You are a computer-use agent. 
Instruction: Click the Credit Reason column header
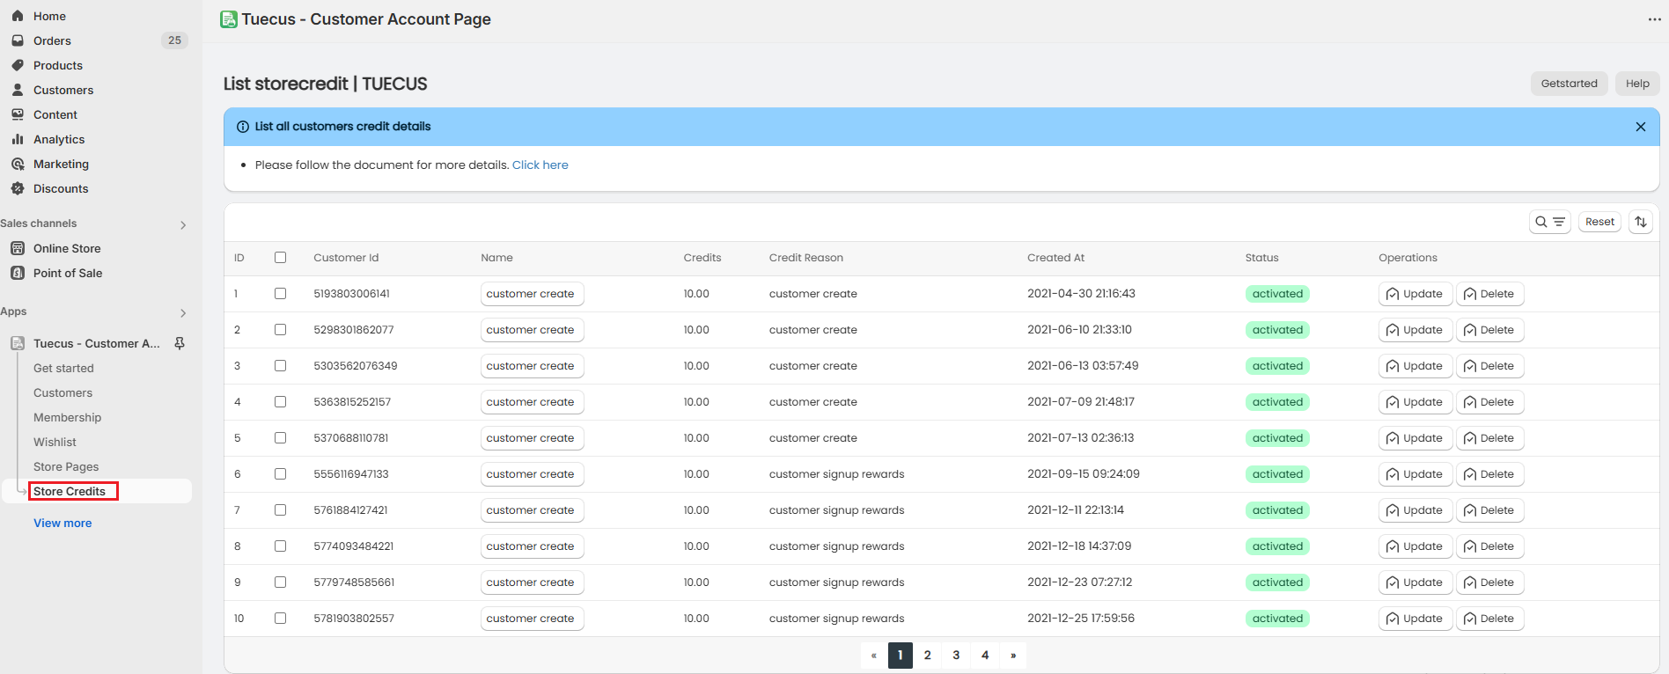806,258
